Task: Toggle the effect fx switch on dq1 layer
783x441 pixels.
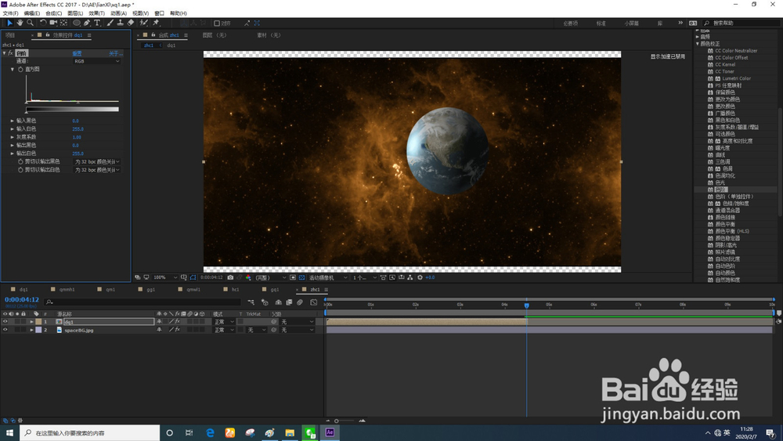Action: (x=177, y=322)
